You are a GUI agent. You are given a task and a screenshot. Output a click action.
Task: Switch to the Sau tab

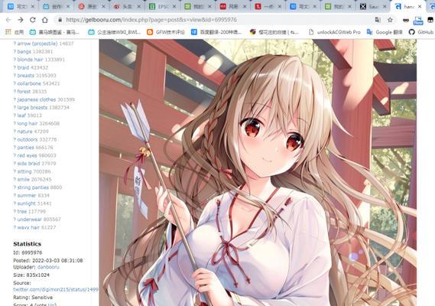click(x=372, y=7)
